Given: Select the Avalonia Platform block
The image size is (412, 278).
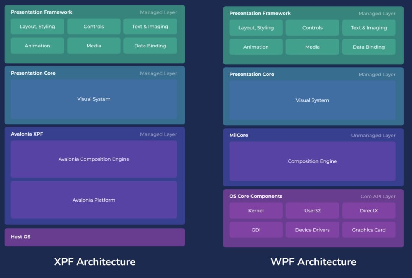Looking at the screenshot, I should tap(94, 200).
